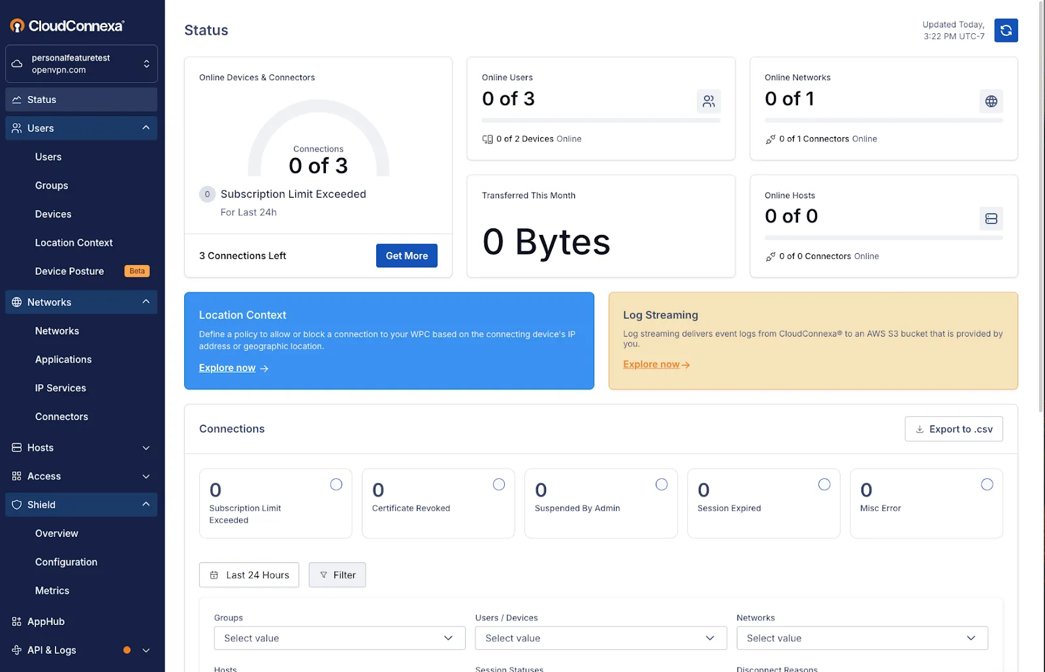Open Connectors in the sidebar
The width and height of the screenshot is (1045, 672).
coord(61,417)
